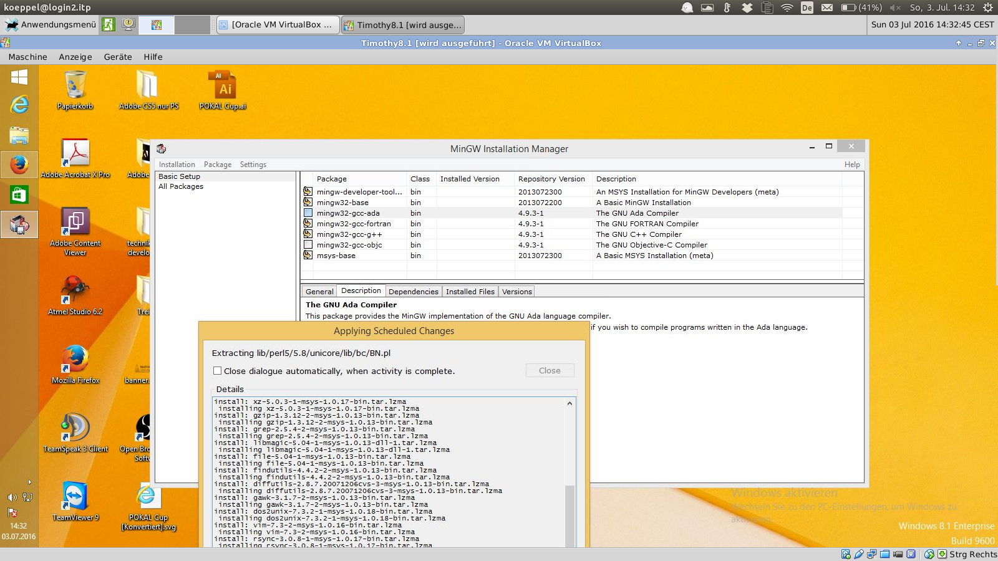Viewport: 998px width, 561px height.
Task: Open VirtualBox Geräte menu
Action: pos(118,57)
